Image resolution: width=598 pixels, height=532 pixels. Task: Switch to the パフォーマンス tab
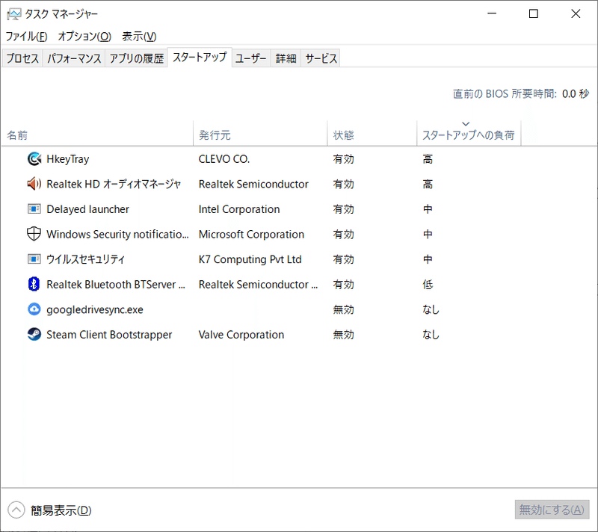(74, 58)
